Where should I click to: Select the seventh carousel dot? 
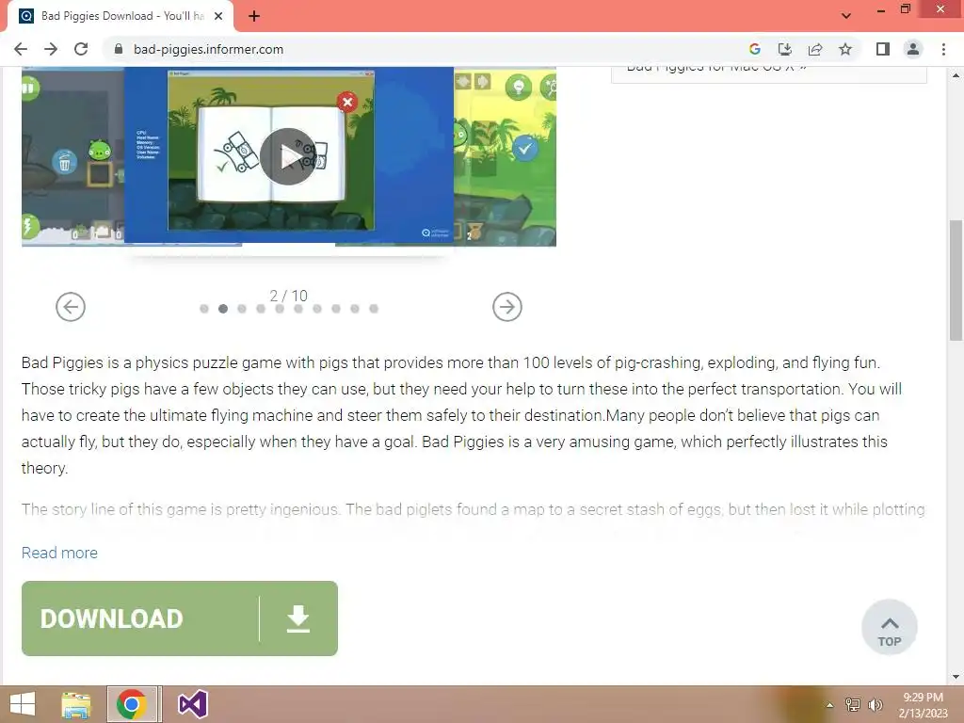tap(317, 309)
